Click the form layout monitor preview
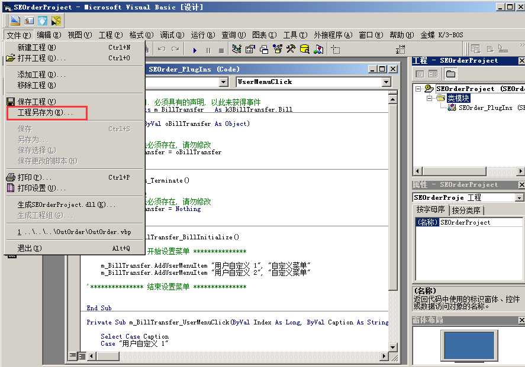Image resolution: width=525 pixels, height=367 pixels. tap(469, 345)
